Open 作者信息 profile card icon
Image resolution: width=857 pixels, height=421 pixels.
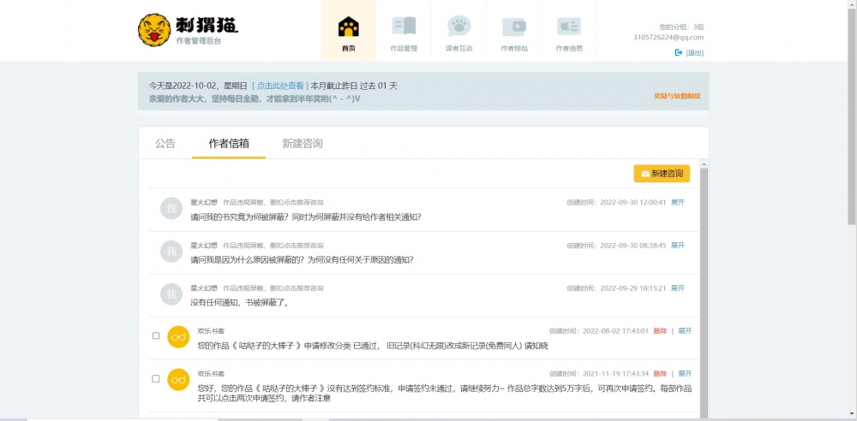(569, 27)
